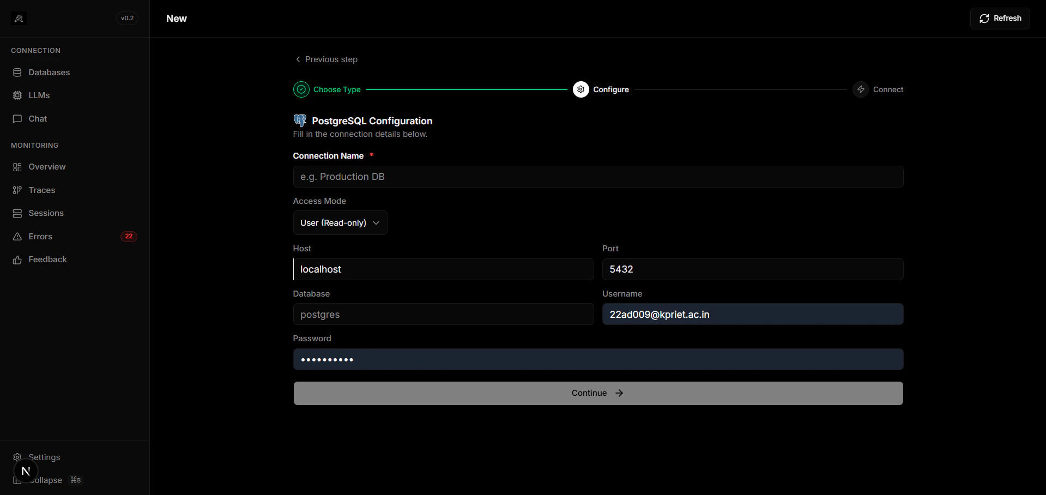The height and width of the screenshot is (495, 1046).
Task: Click the v0.2 version badge
Action: [x=128, y=18]
